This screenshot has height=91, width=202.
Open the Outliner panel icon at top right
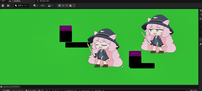(x=200, y=11)
